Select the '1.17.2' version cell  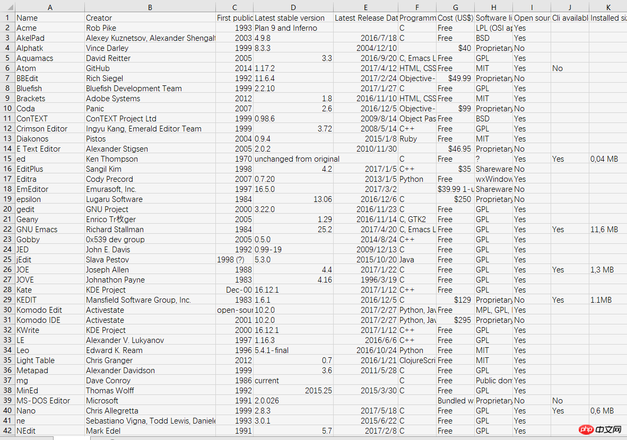pyautogui.click(x=293, y=68)
